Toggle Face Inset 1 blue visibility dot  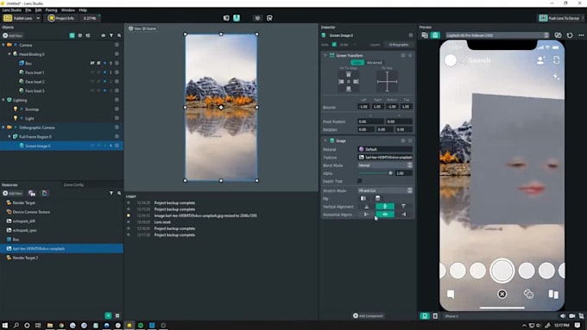coord(104,72)
